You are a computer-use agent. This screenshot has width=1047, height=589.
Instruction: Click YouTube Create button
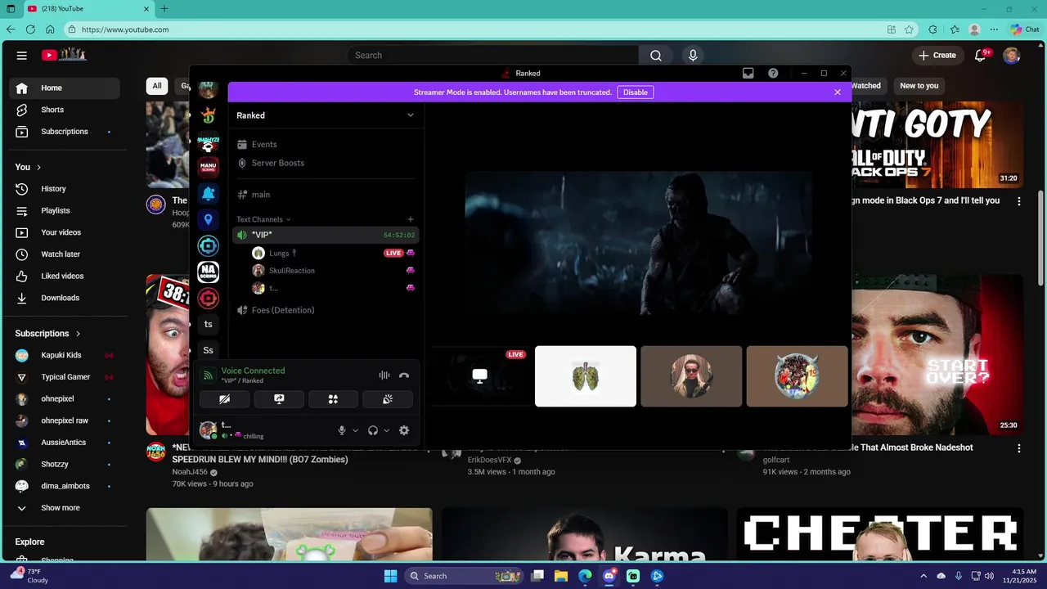pos(937,55)
